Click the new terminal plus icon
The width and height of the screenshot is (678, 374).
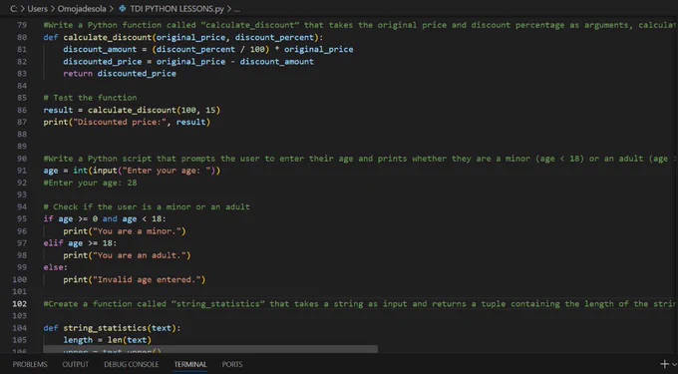[x=665, y=364]
